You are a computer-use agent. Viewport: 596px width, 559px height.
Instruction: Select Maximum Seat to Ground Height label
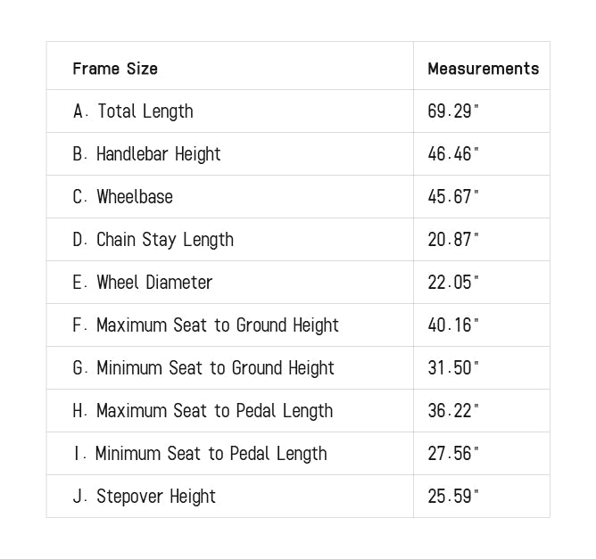pos(206,325)
